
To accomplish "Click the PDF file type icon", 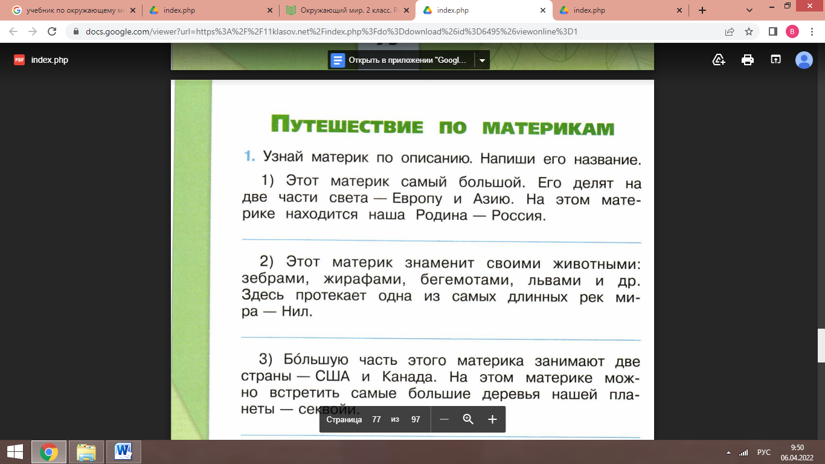I will pyautogui.click(x=19, y=60).
